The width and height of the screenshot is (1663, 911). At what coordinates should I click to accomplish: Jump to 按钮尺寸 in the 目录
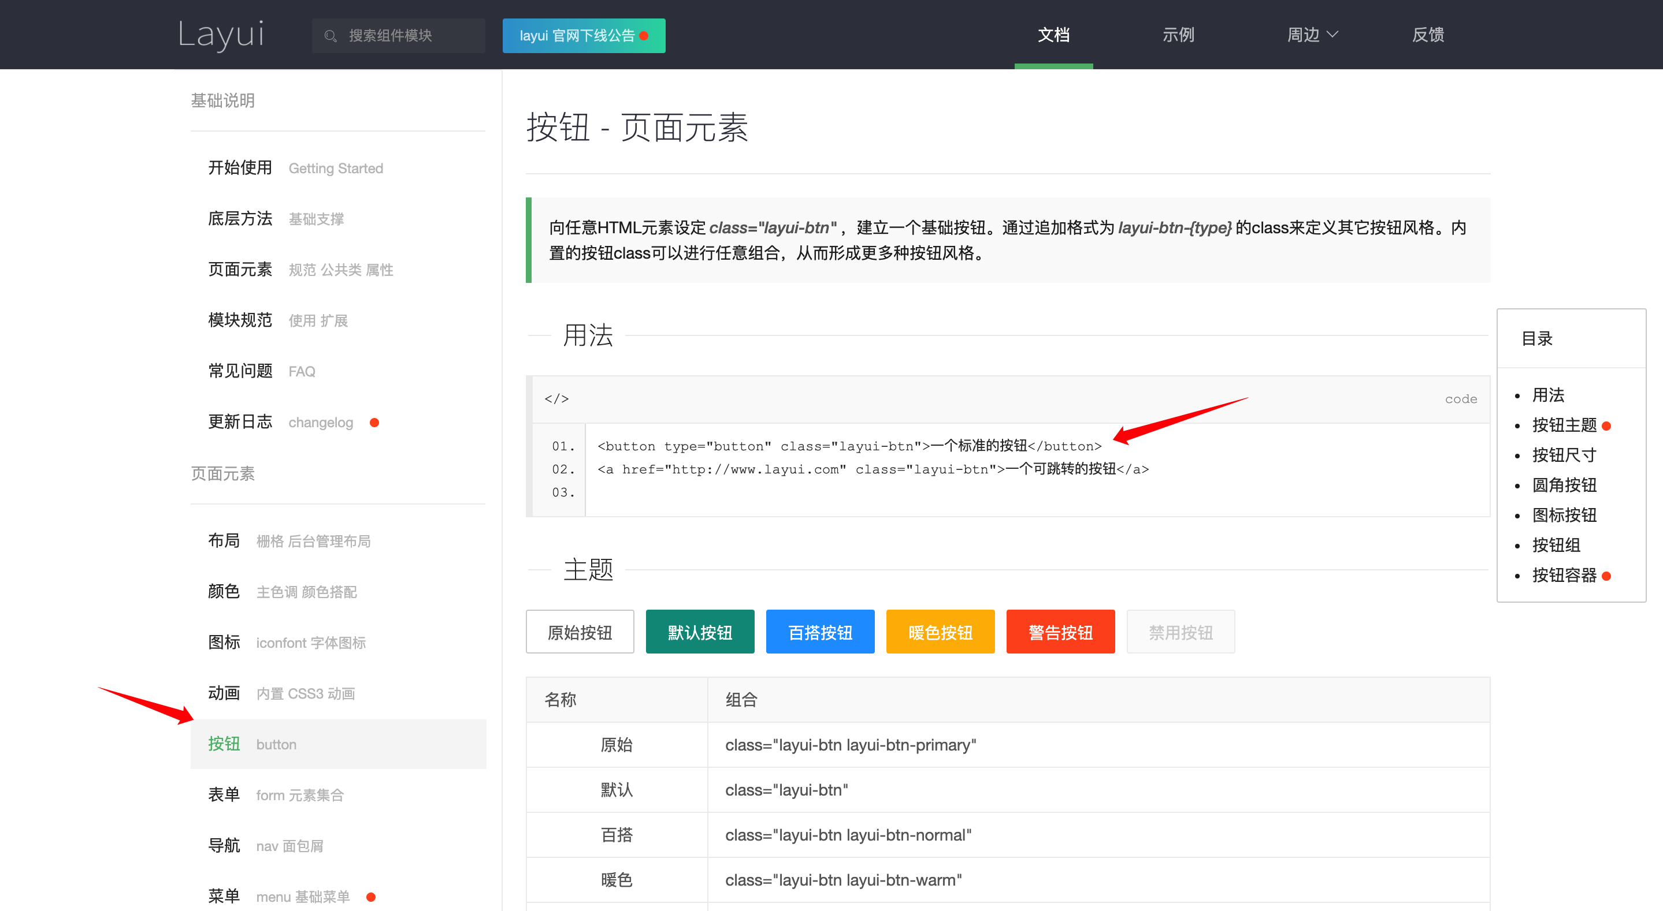[x=1564, y=455]
